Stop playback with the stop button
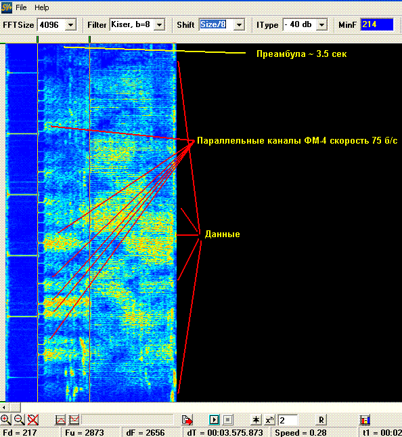 pyautogui.click(x=227, y=419)
